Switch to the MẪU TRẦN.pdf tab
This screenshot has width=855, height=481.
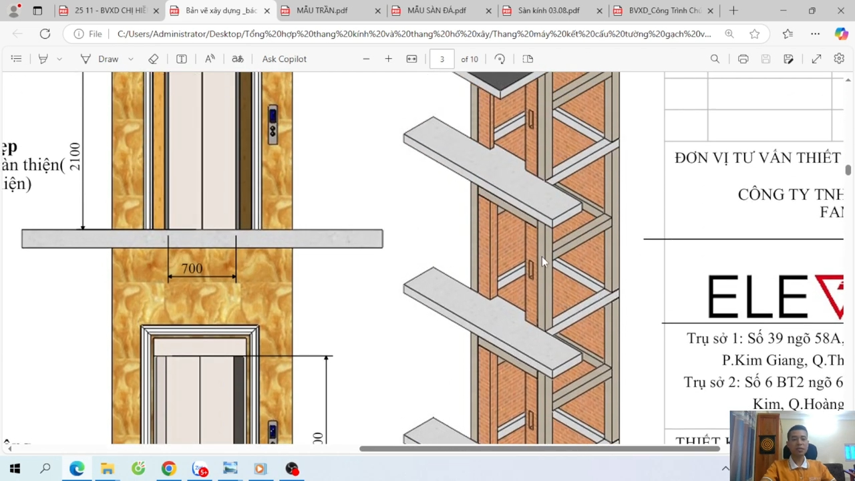click(x=322, y=11)
